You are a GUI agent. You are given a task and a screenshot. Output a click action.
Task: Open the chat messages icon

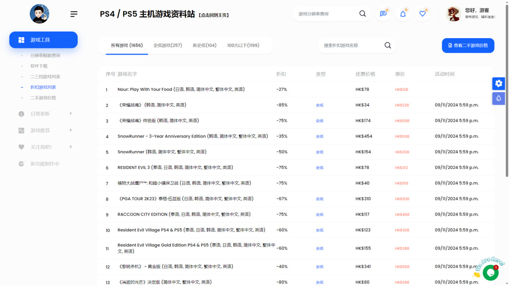pos(383,14)
